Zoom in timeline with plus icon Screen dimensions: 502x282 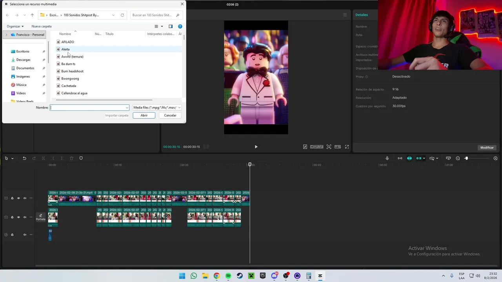click(495, 158)
